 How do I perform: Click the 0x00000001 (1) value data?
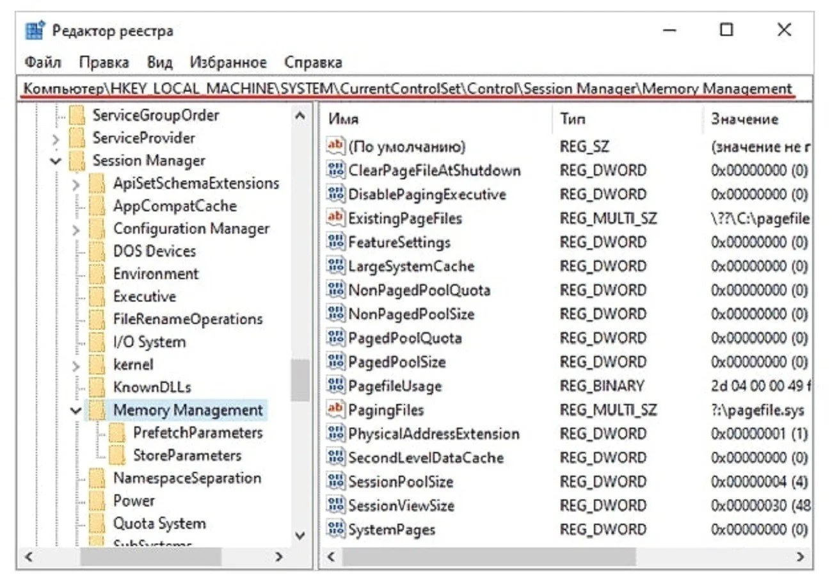(x=759, y=434)
